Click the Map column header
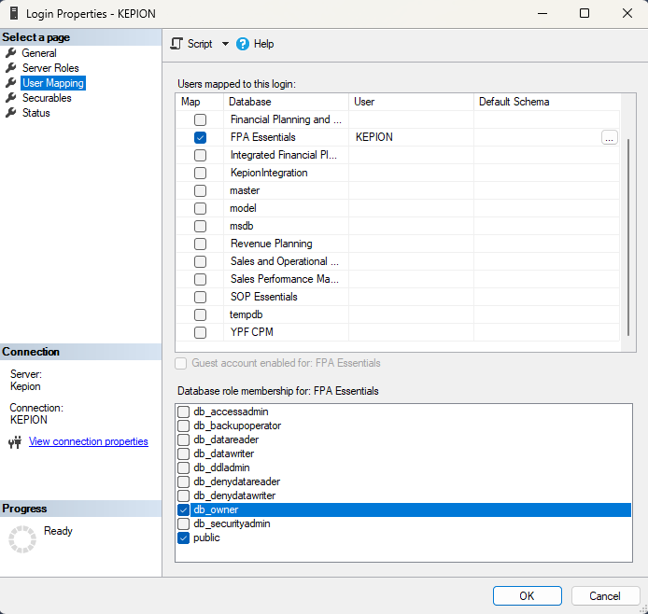 [x=200, y=102]
